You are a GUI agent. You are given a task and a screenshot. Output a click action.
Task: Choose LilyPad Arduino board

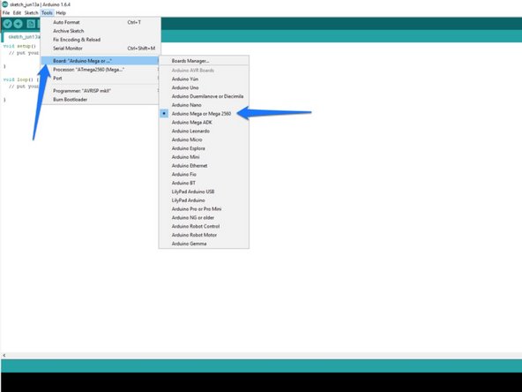[204, 200]
